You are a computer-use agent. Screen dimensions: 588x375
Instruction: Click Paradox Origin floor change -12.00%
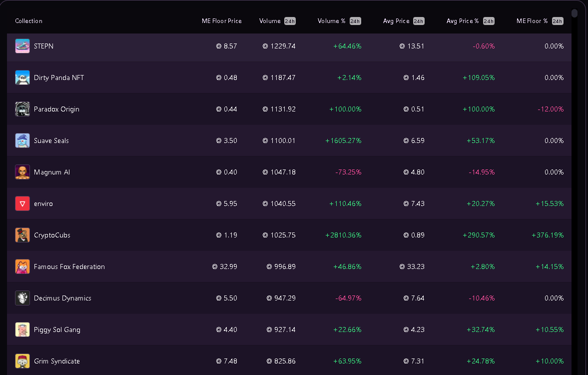551,109
